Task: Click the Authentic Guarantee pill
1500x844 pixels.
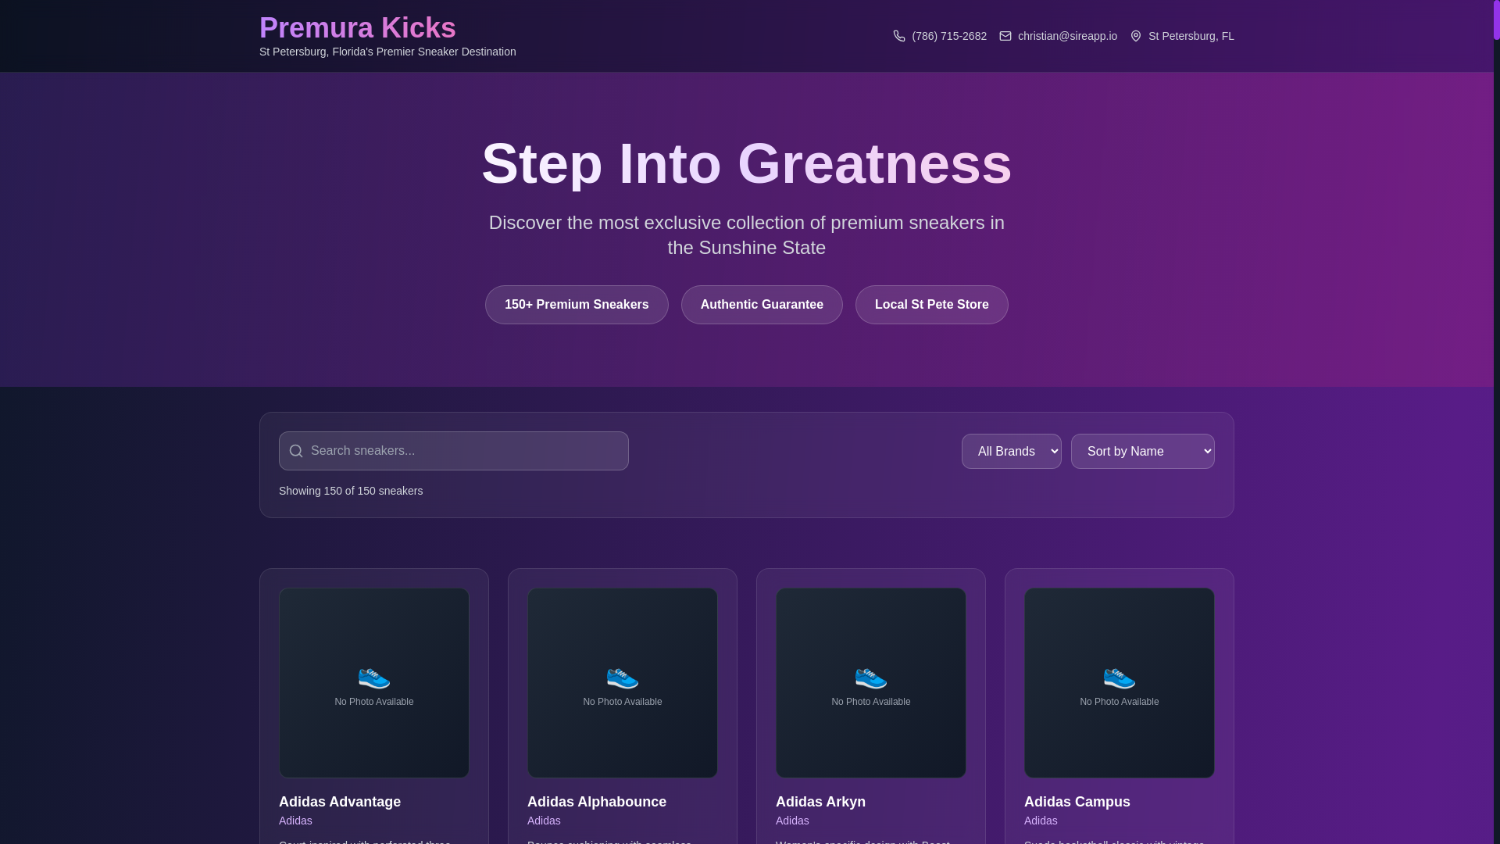Action: point(762,305)
